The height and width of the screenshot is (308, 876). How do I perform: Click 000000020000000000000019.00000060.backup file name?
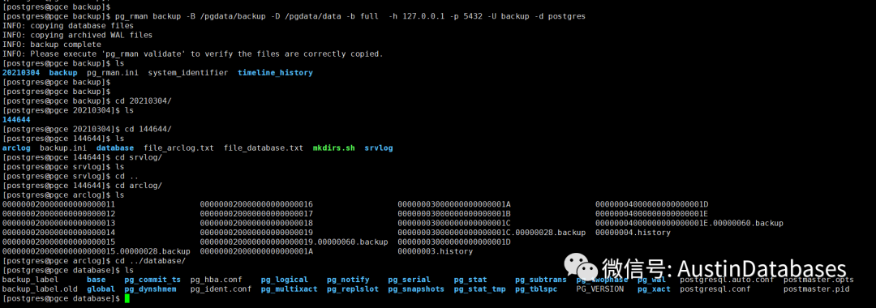tap(294, 242)
